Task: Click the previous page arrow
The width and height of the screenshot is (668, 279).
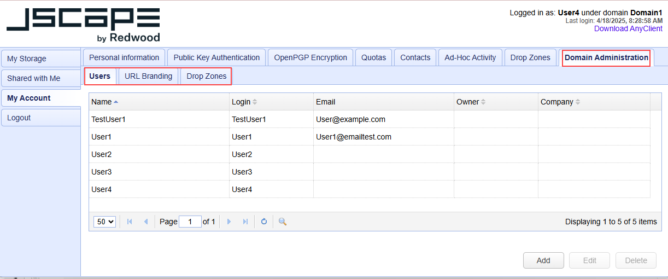Action: [x=145, y=222]
